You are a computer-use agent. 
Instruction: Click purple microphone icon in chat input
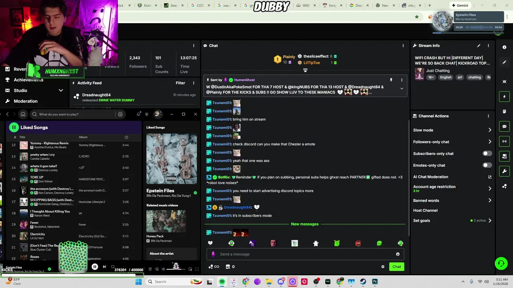[x=213, y=254]
